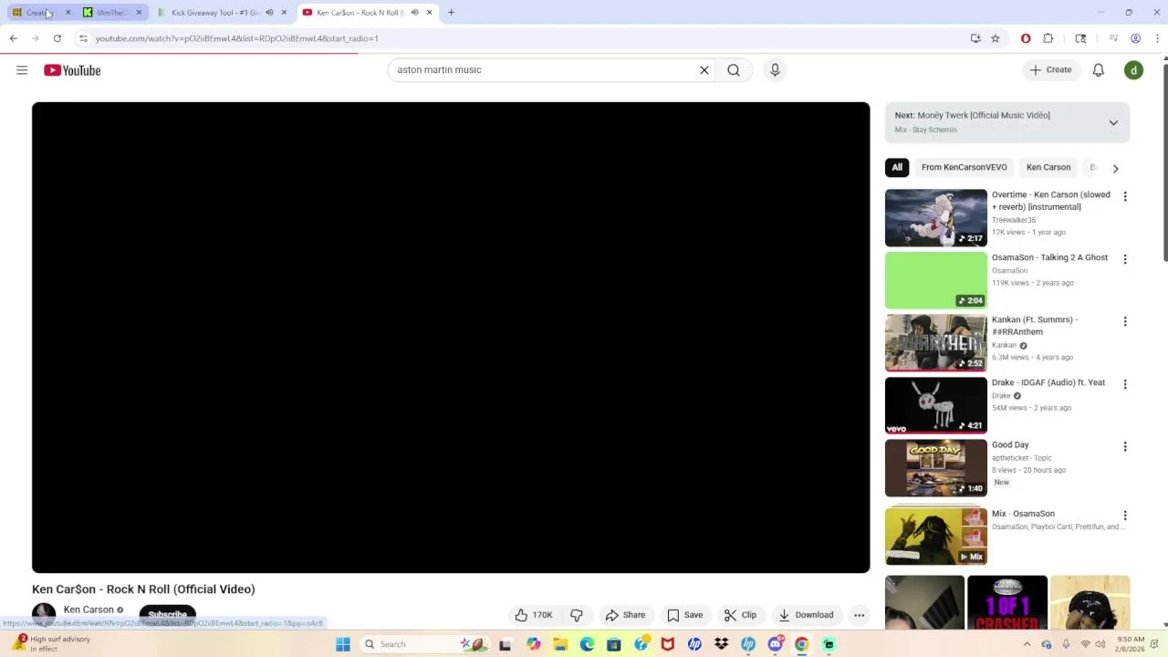Open Chrome profile icon
1168x657 pixels.
1135,38
